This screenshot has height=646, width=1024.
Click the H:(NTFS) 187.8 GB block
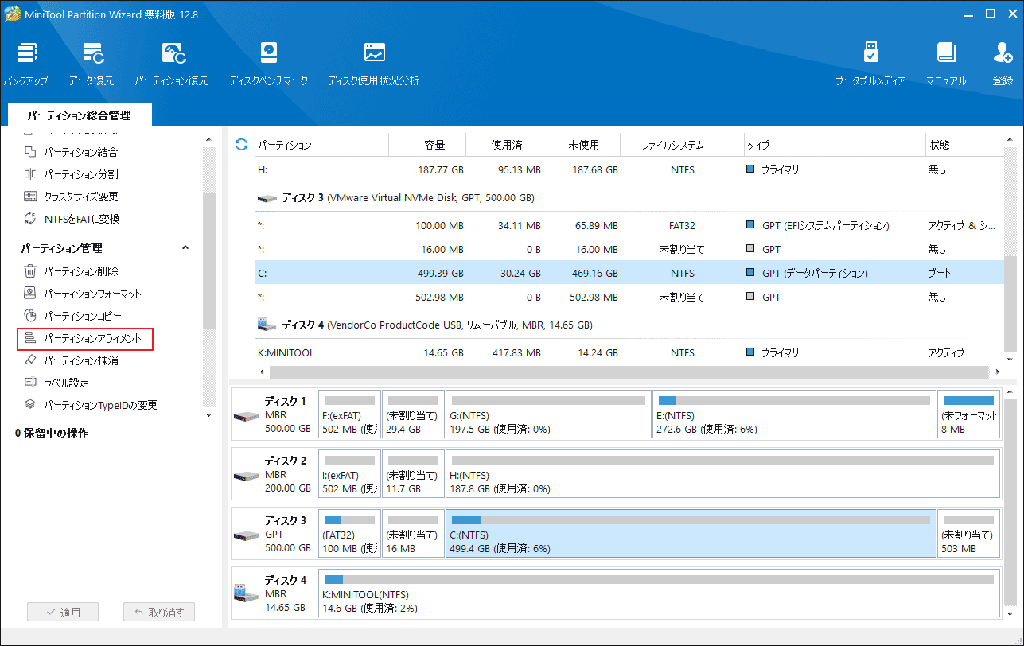[722, 474]
